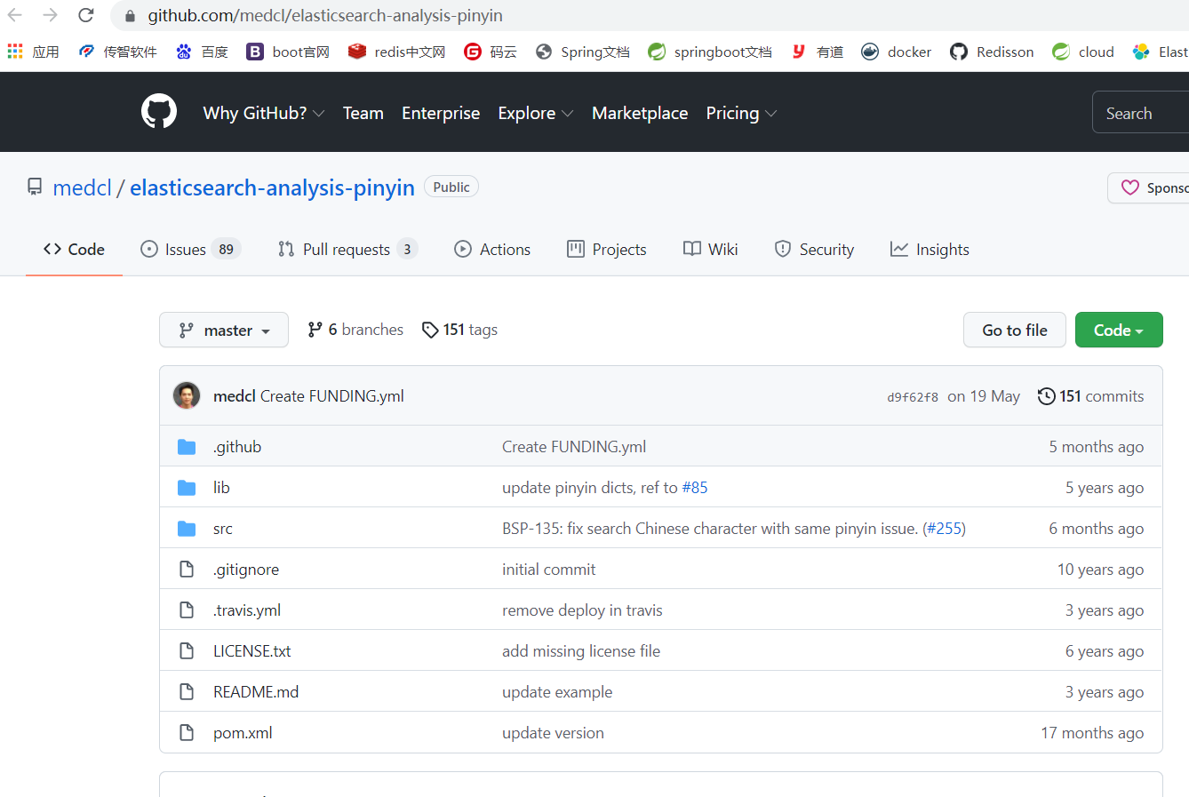Open the docker bookmark

click(897, 52)
